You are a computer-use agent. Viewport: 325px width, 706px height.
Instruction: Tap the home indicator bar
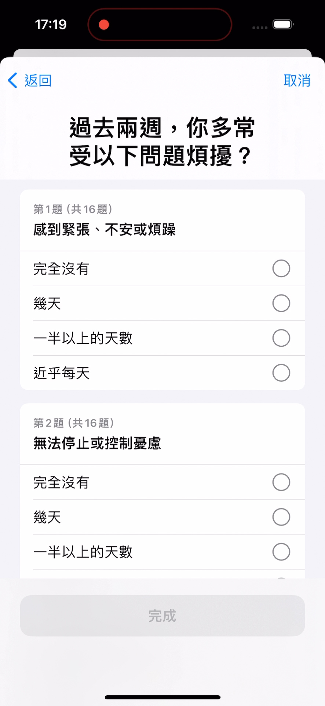[x=162, y=697]
